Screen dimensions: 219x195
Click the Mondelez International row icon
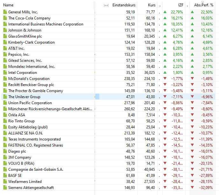[5, 66]
